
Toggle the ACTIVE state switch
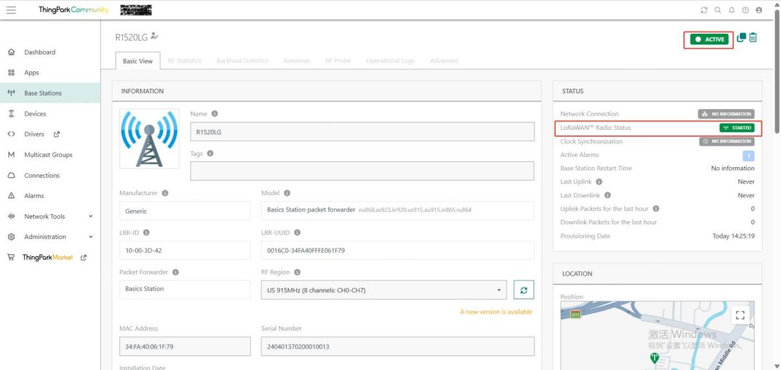(709, 39)
